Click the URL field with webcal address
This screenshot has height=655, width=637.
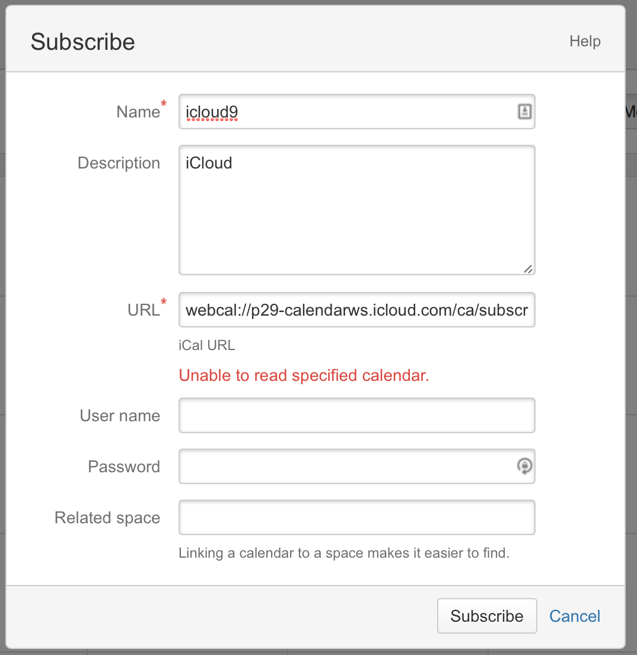coord(356,310)
